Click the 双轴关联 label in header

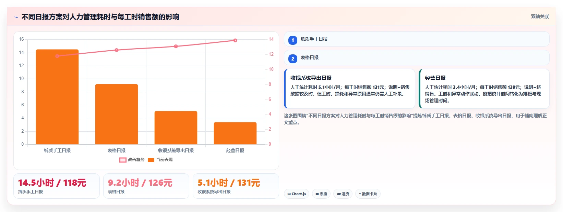[540, 16]
